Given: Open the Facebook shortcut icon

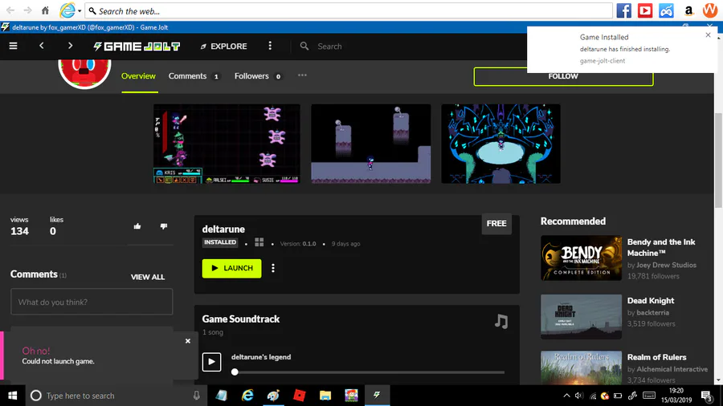Looking at the screenshot, I should tap(624, 10).
